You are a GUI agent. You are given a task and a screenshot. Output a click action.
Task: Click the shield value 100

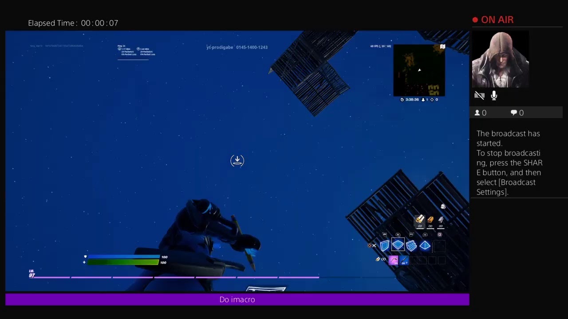point(164,257)
